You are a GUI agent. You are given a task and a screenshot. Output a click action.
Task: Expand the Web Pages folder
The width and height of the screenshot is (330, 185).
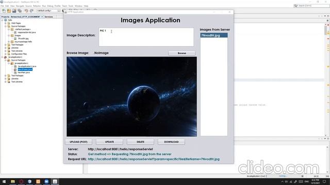tap(6, 23)
